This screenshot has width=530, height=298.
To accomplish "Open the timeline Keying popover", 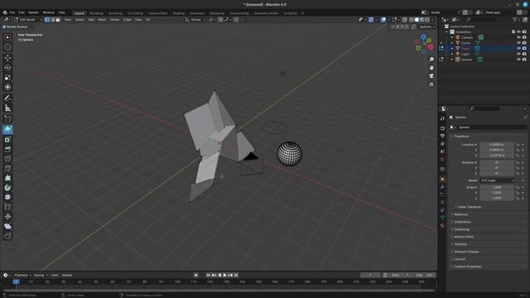I will click(41, 275).
